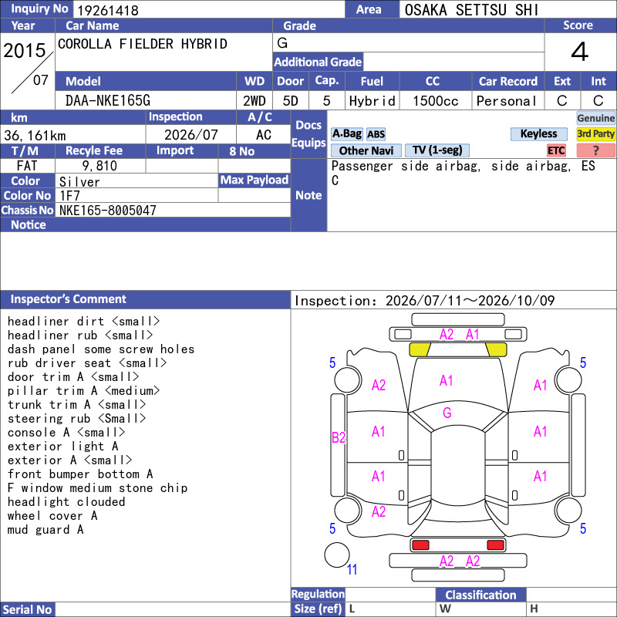Click car name COROLLA FIELDER HYBRID
Viewport: 617px width, 617px height.
click(143, 44)
